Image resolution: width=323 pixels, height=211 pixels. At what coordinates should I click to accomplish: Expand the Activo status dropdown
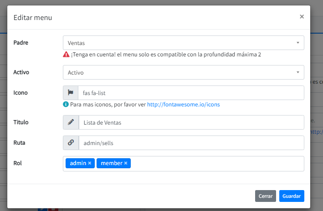183,72
